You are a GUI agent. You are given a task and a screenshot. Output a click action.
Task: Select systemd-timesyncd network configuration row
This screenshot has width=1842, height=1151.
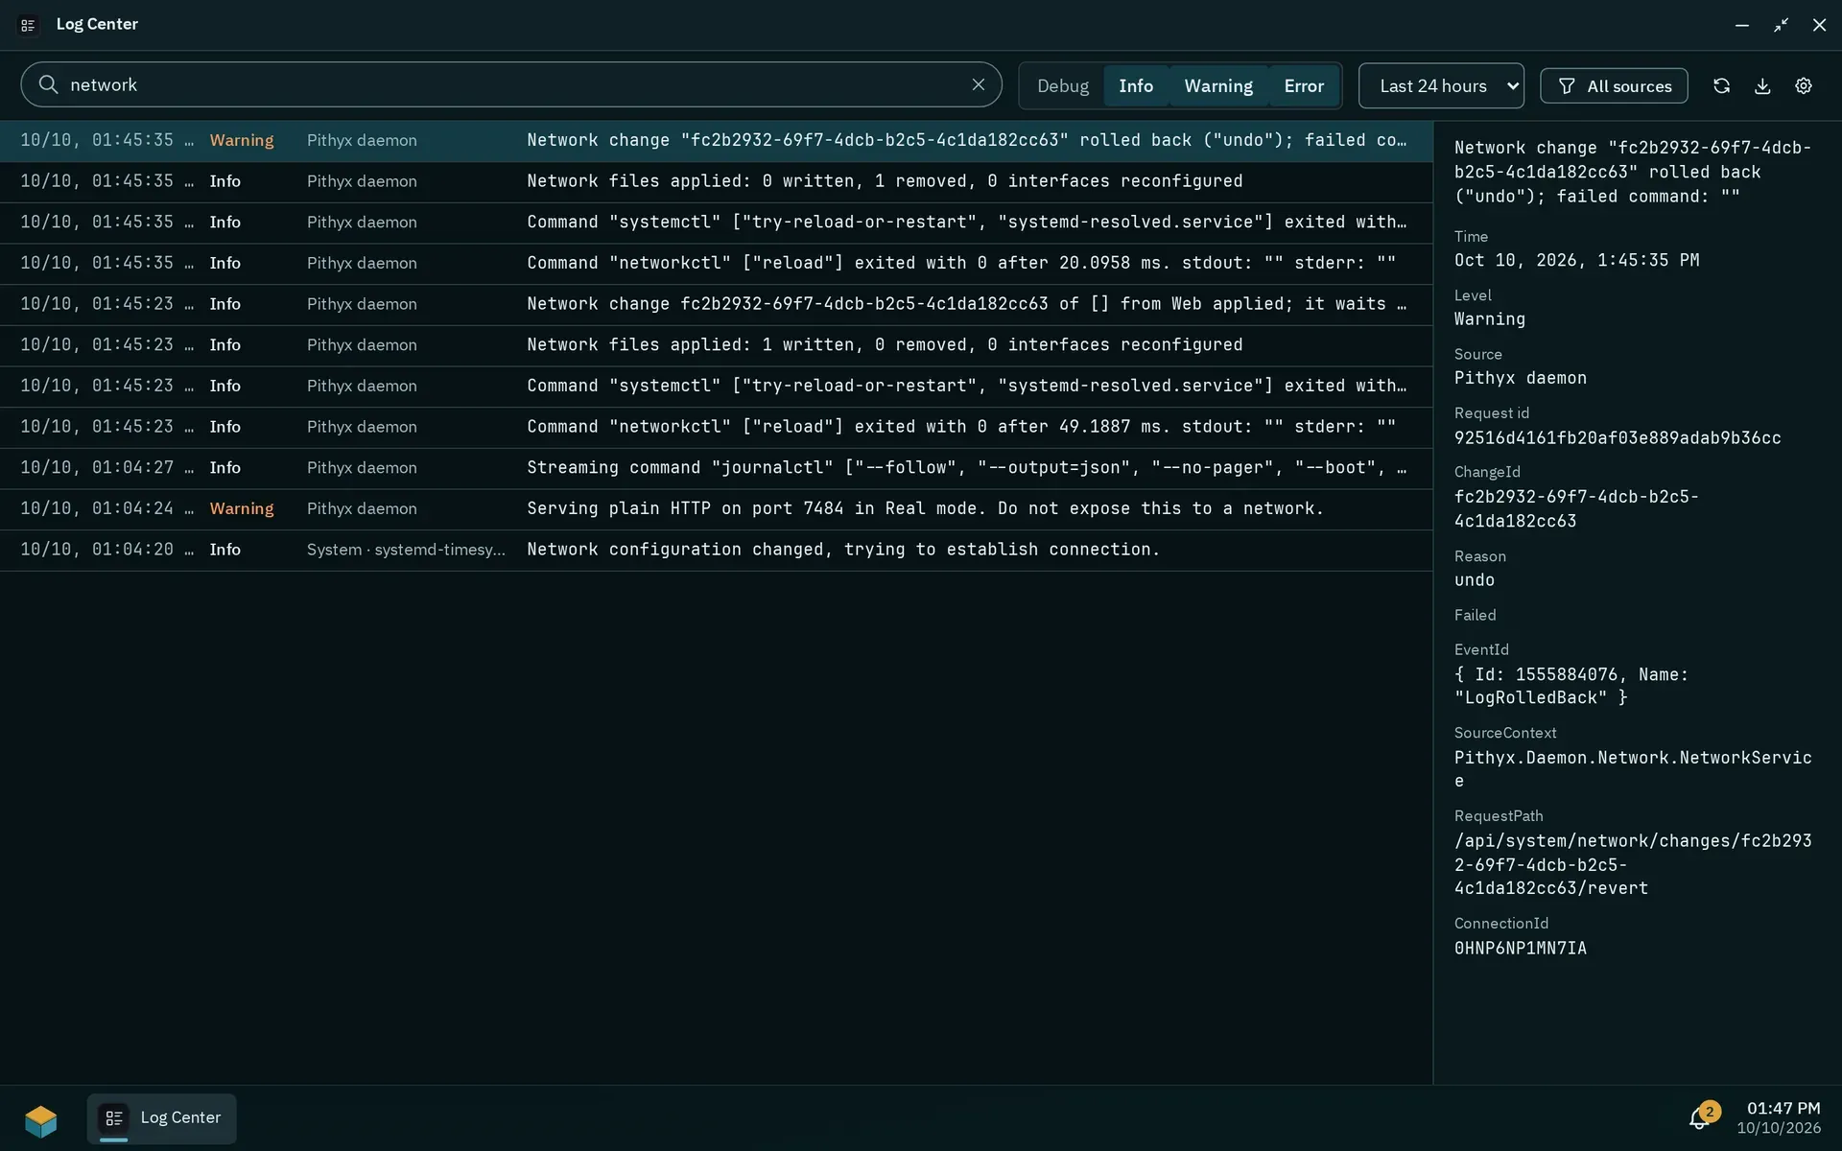716,550
